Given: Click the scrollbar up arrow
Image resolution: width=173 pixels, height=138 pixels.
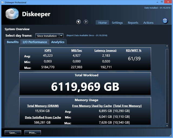Looking at the screenshot, I should tap(167, 46).
